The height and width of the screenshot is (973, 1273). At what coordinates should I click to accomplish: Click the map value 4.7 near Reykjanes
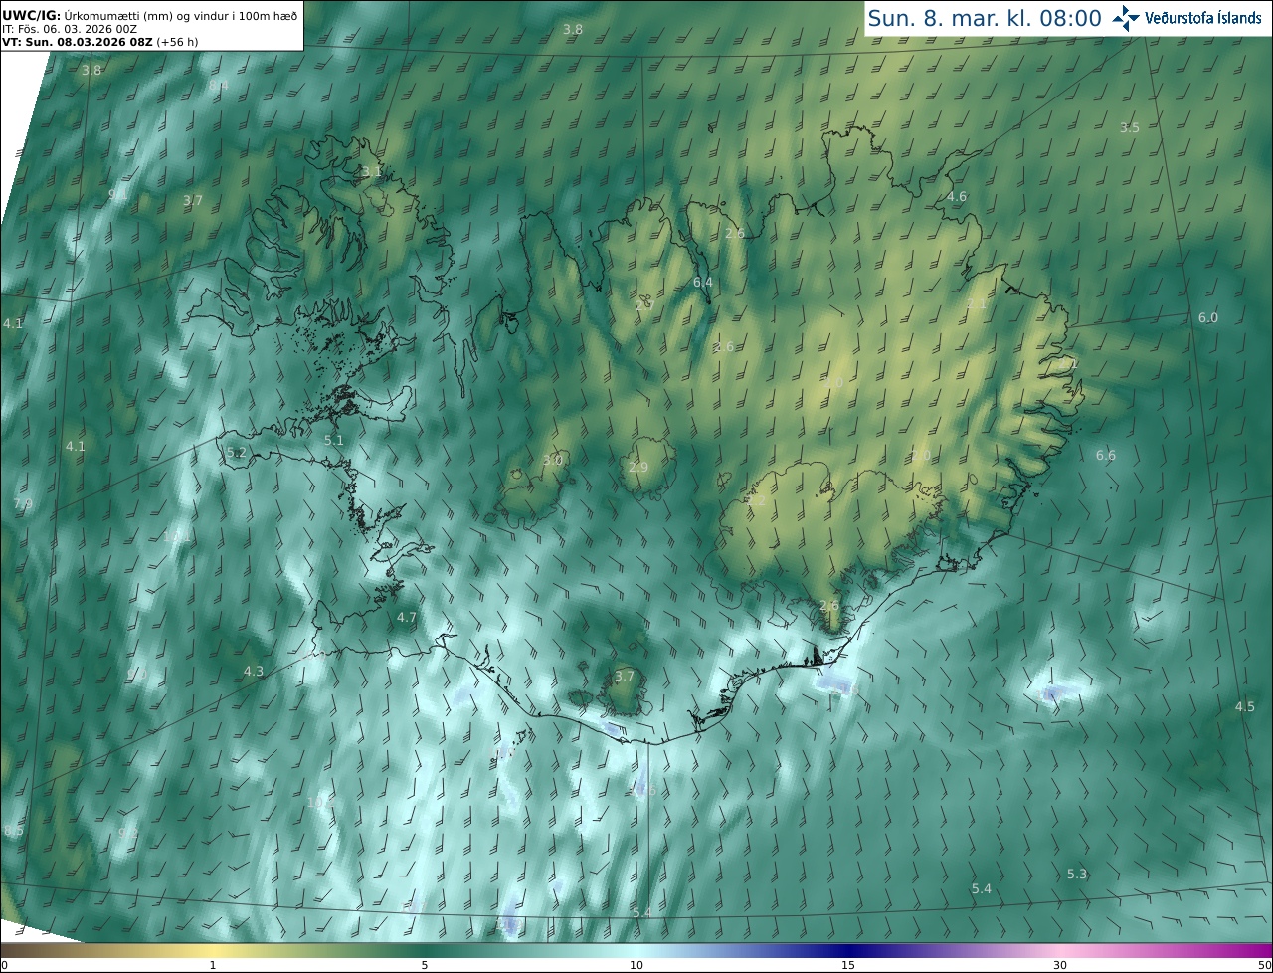pos(407,617)
